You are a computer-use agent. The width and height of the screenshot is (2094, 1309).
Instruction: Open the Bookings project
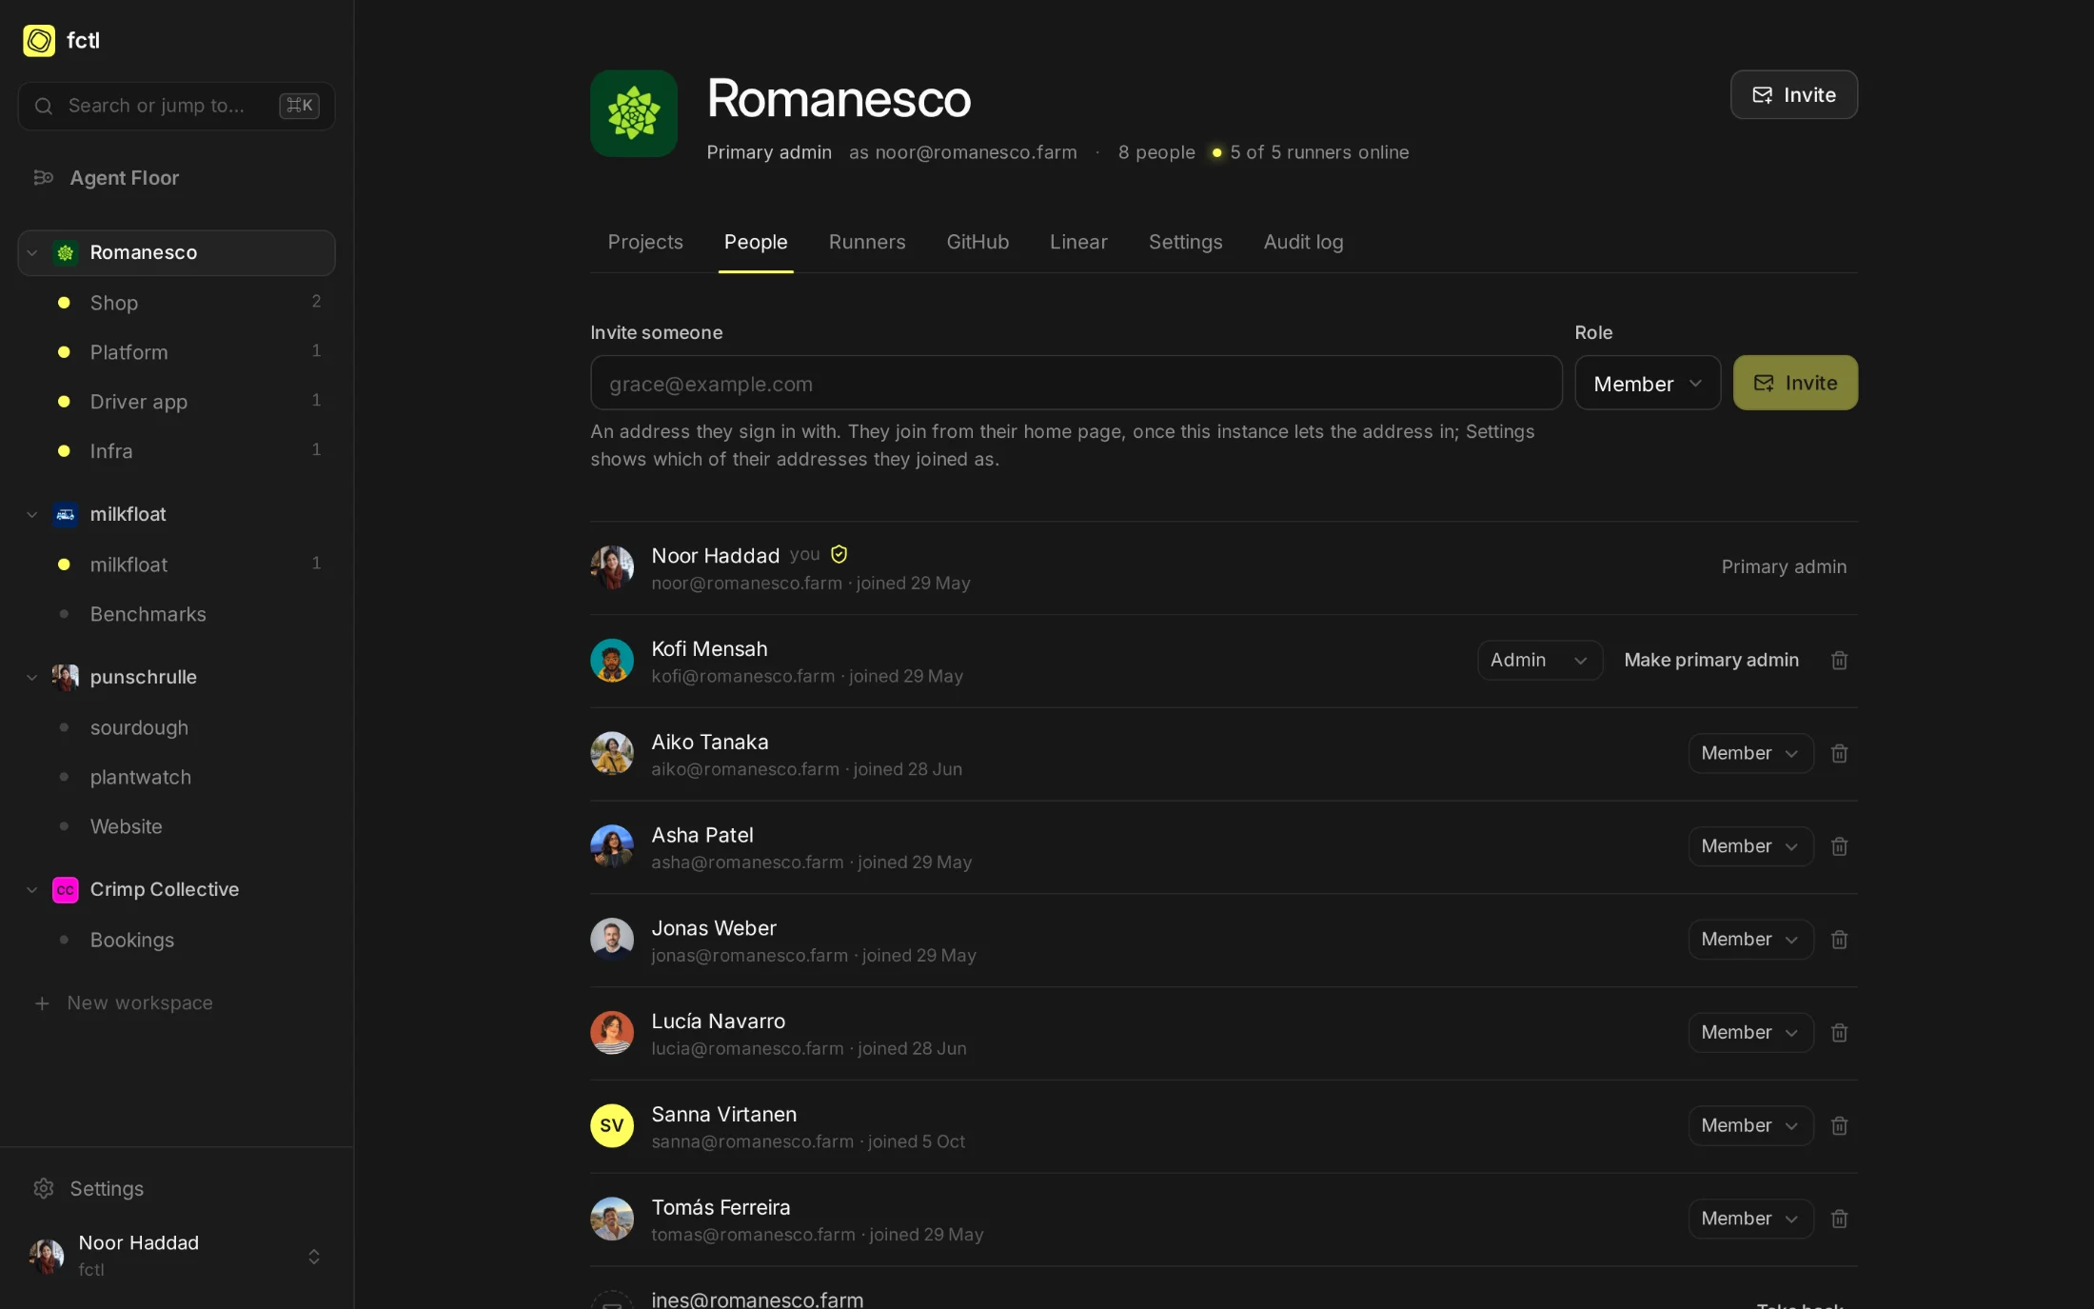[176, 940]
